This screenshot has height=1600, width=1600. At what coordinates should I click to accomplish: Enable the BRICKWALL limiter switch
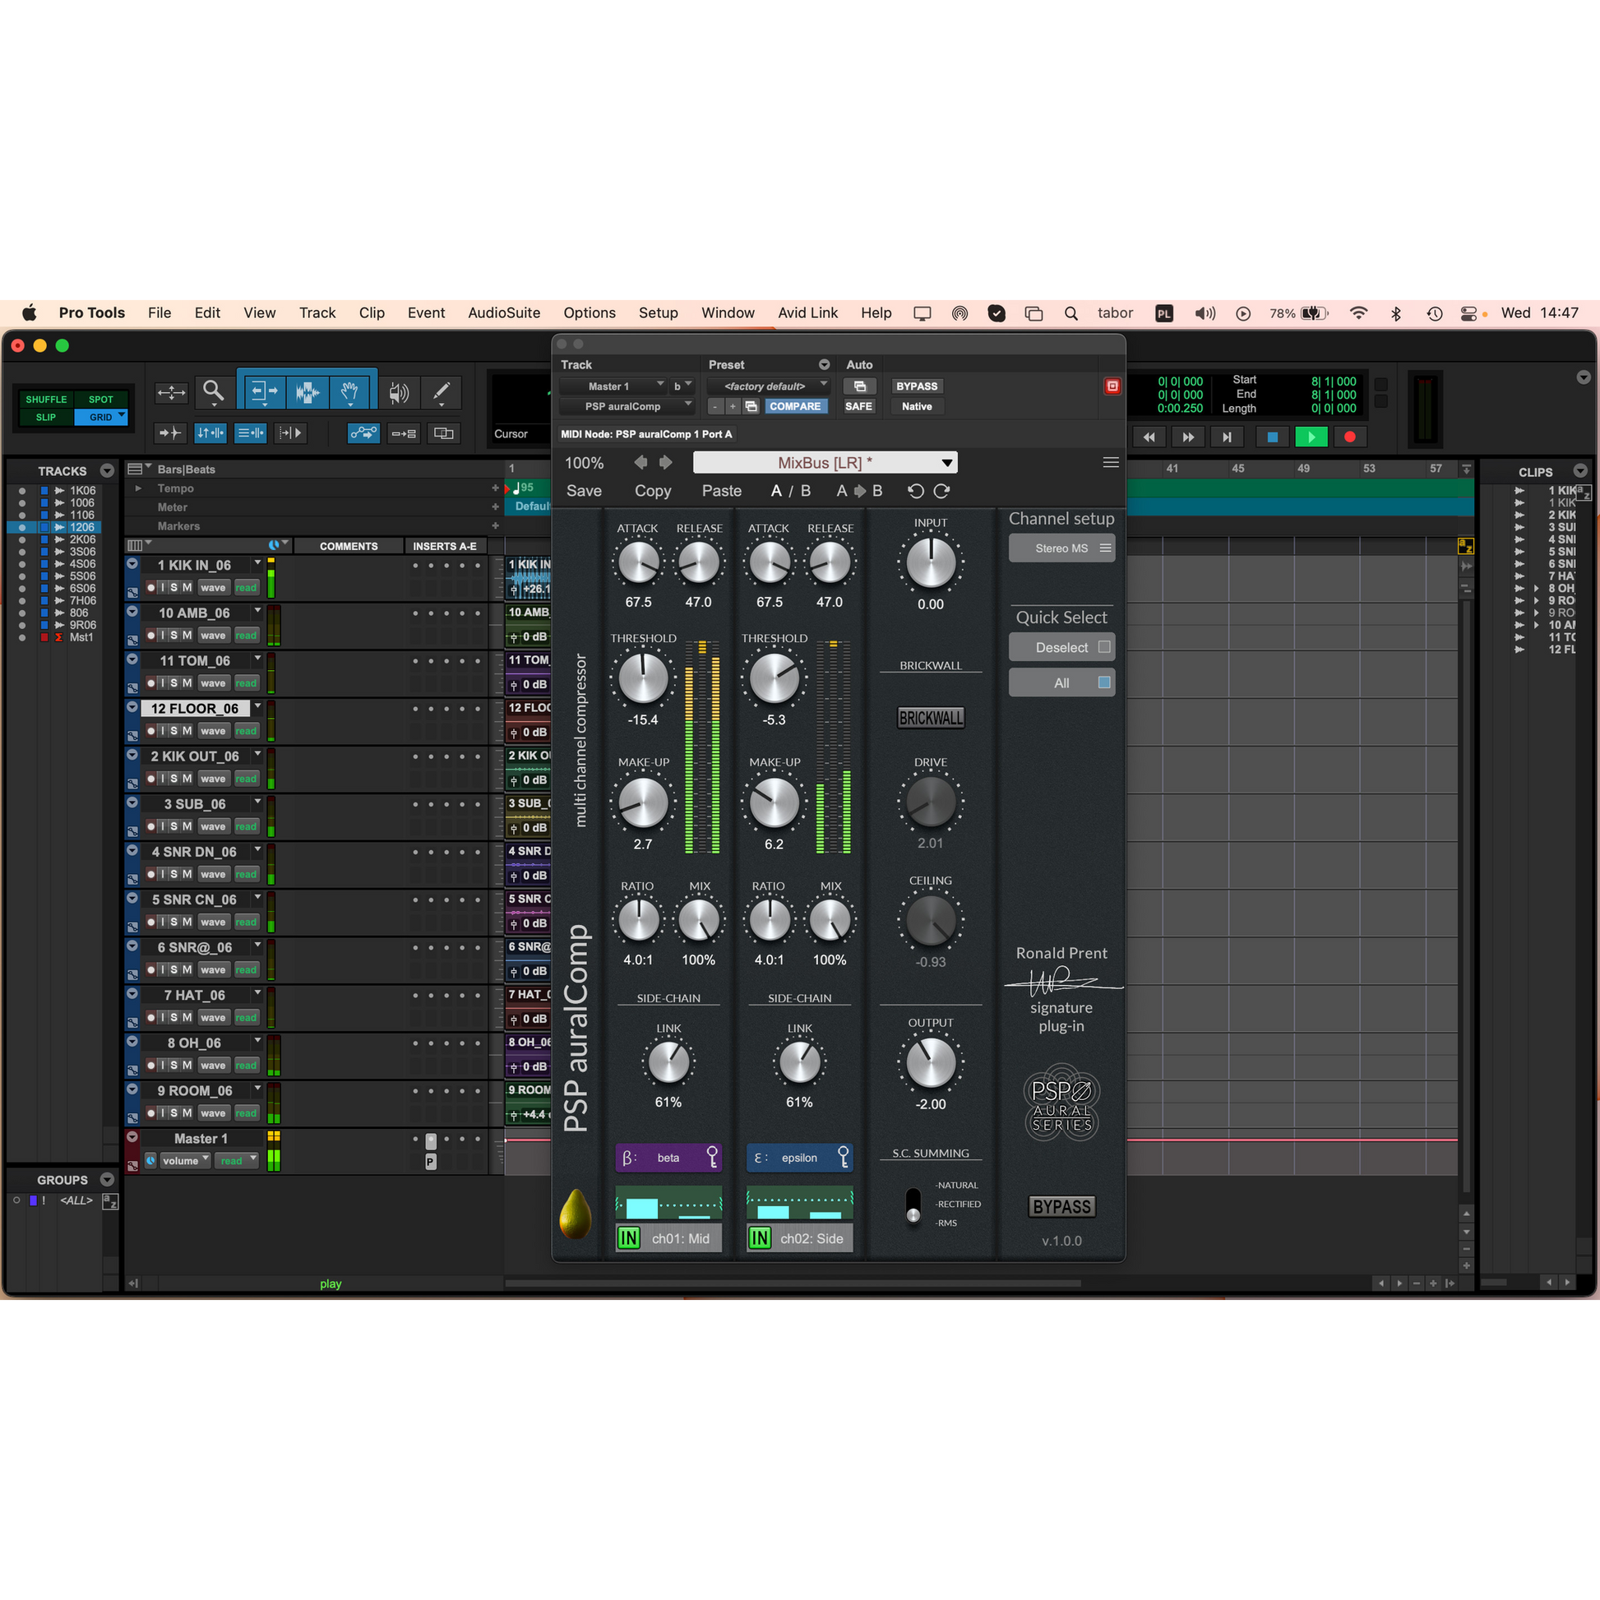(930, 718)
